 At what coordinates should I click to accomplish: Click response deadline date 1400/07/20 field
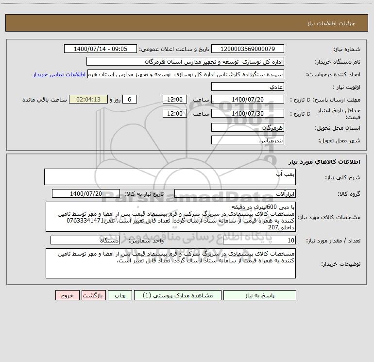(248, 99)
